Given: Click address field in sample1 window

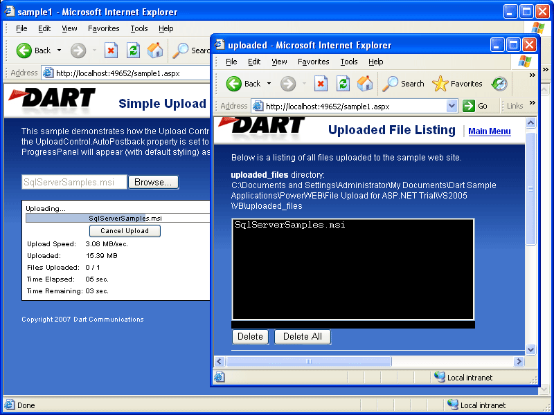Looking at the screenshot, I should [x=125, y=73].
